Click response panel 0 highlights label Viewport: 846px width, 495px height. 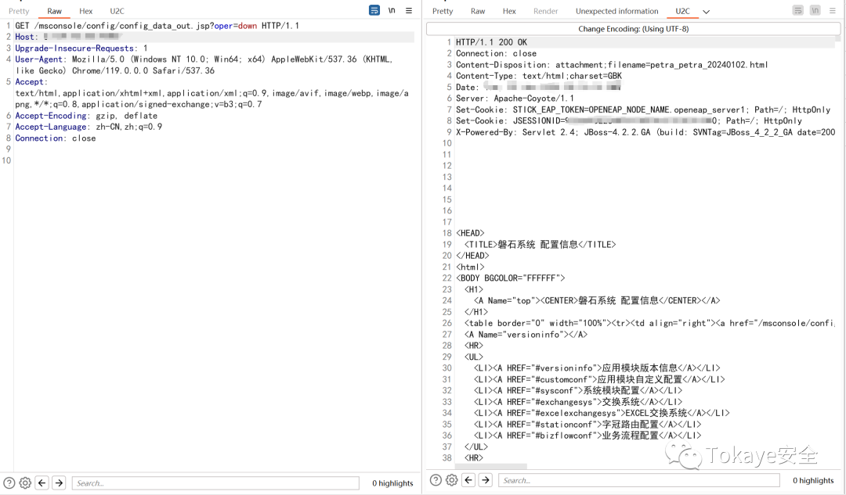click(x=813, y=480)
